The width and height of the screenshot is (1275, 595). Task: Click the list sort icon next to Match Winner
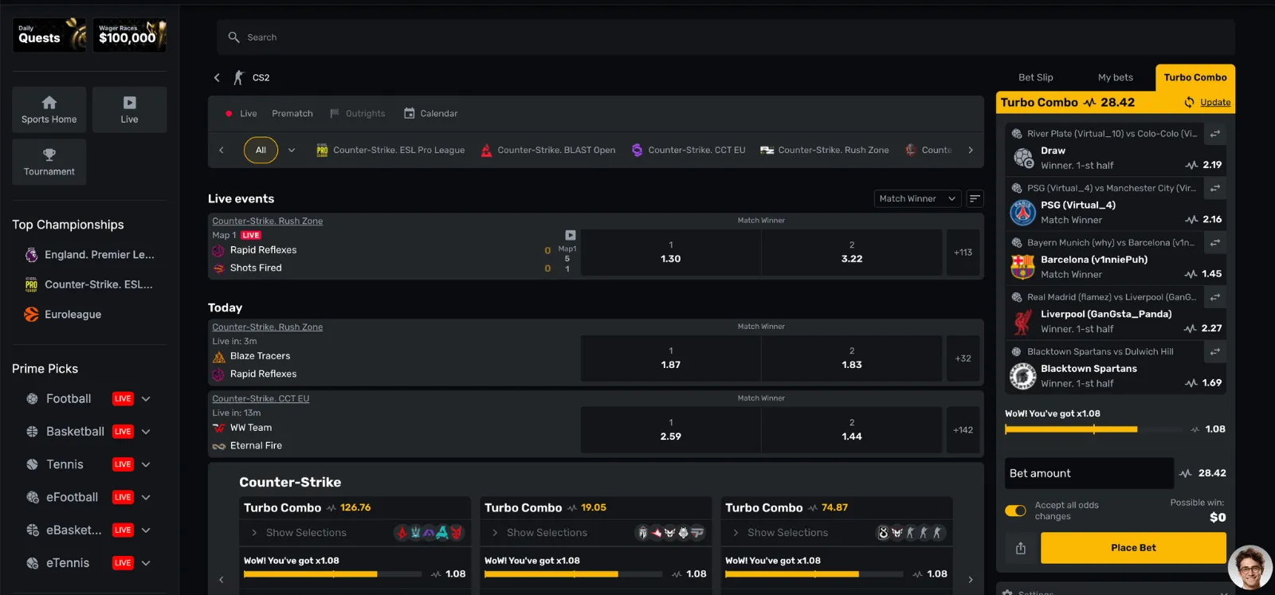[x=975, y=199]
